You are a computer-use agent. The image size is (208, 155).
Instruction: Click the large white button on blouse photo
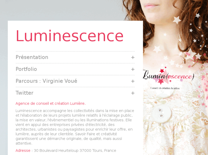click(x=162, y=113)
